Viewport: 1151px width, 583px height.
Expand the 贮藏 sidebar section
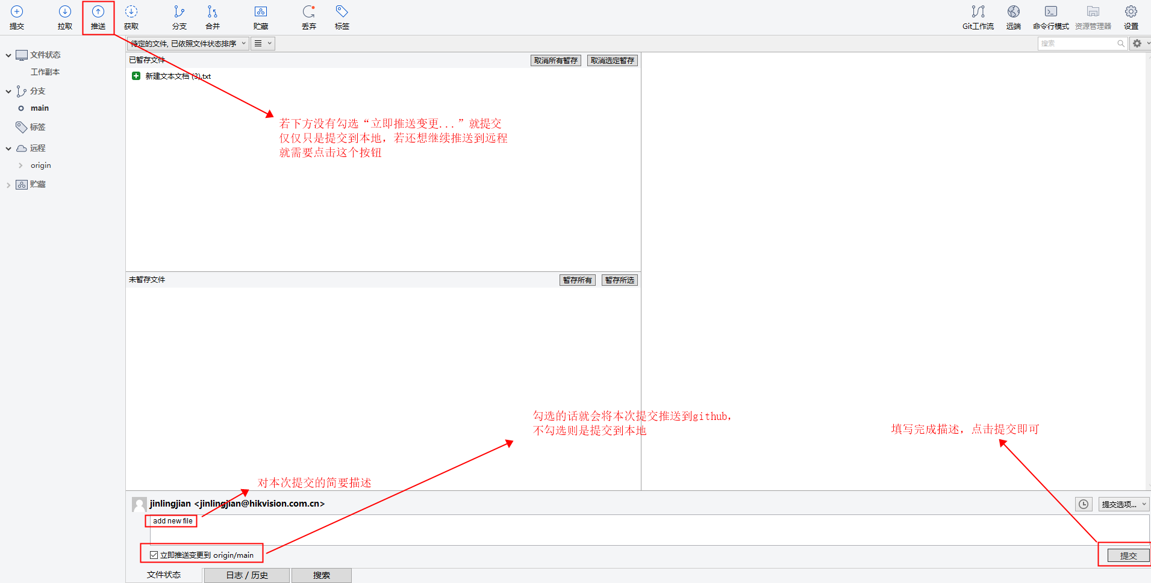click(8, 185)
